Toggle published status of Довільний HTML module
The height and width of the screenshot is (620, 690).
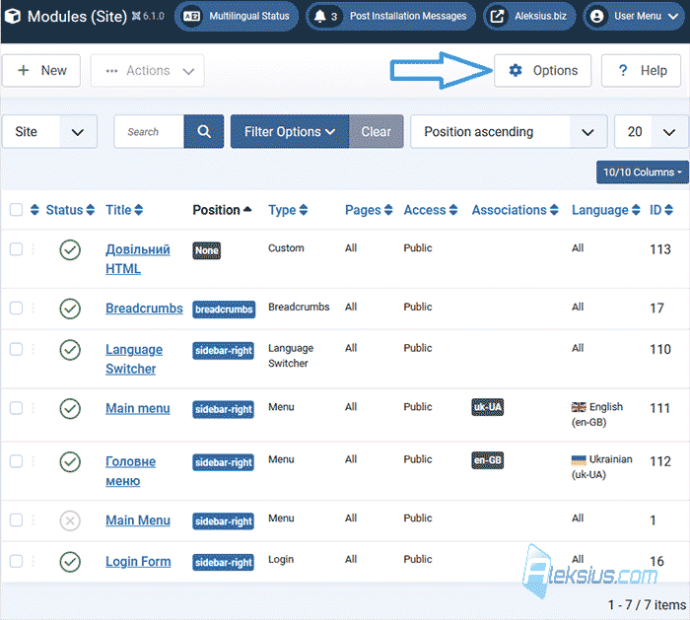point(70,250)
